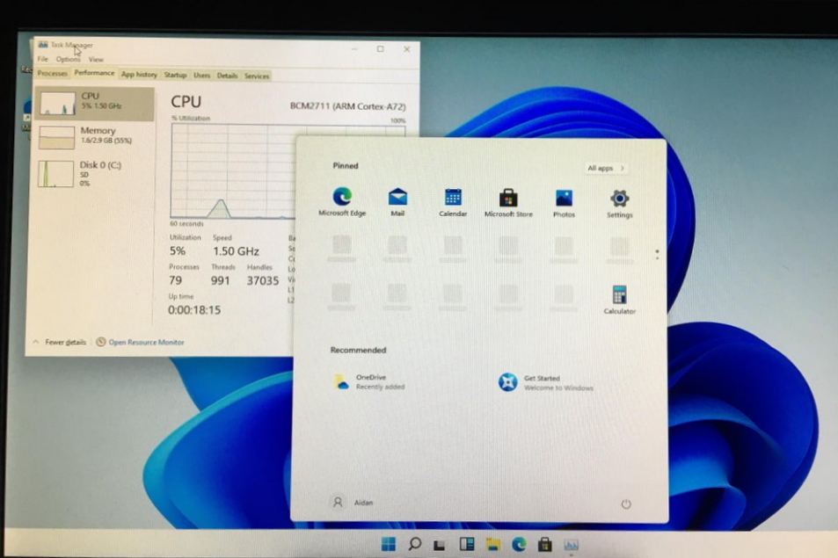The width and height of the screenshot is (838, 558).
Task: Open Microsoft Edge from pinned apps
Action: (342, 202)
